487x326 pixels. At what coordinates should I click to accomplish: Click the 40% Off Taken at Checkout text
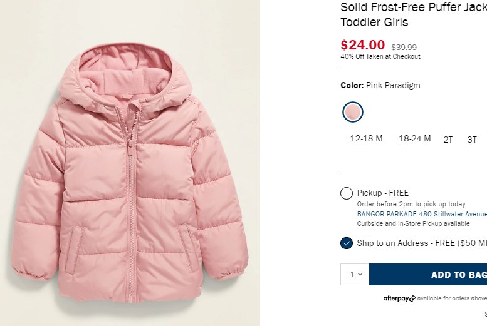(x=380, y=56)
